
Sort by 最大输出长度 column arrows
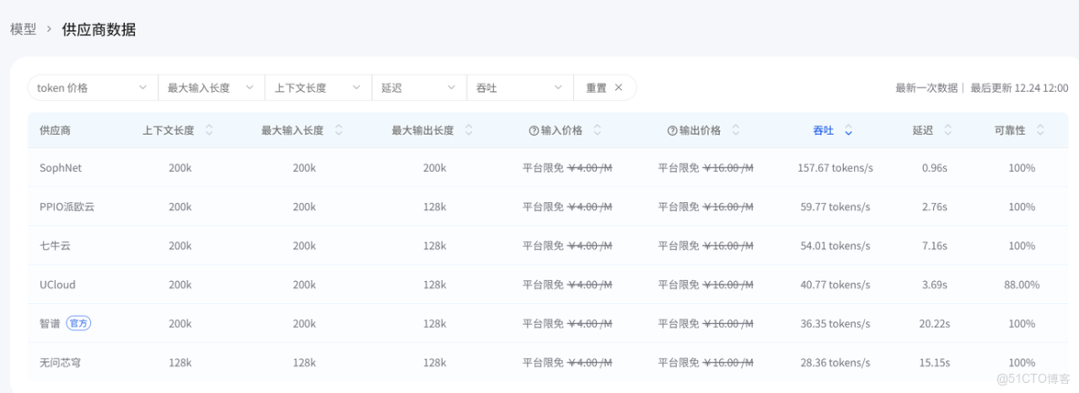[x=468, y=130]
